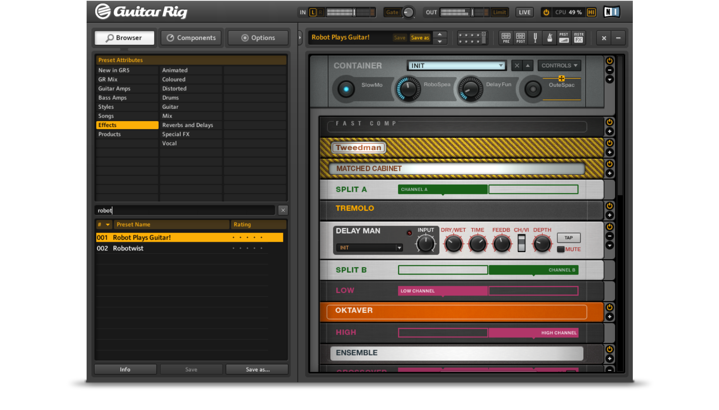Select the Robotwist preset
This screenshot has width=719, height=410.
pos(128,248)
